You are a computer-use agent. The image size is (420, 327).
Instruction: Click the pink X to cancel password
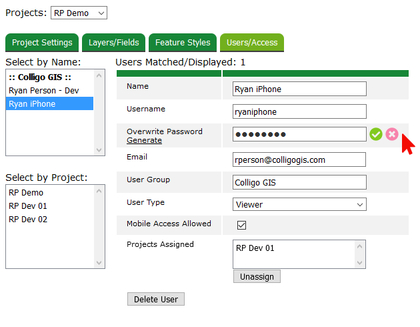pos(392,134)
